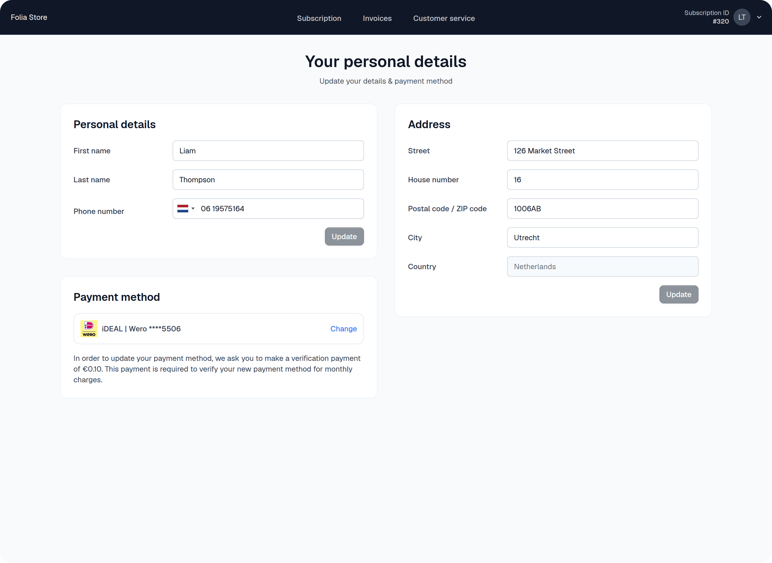The width and height of the screenshot is (772, 563).
Task: Open Customer service from the navigation
Action: [x=444, y=18]
